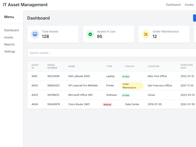Select Dashboard in the sidebar menu
The image size is (196, 147).
pos(11,30)
